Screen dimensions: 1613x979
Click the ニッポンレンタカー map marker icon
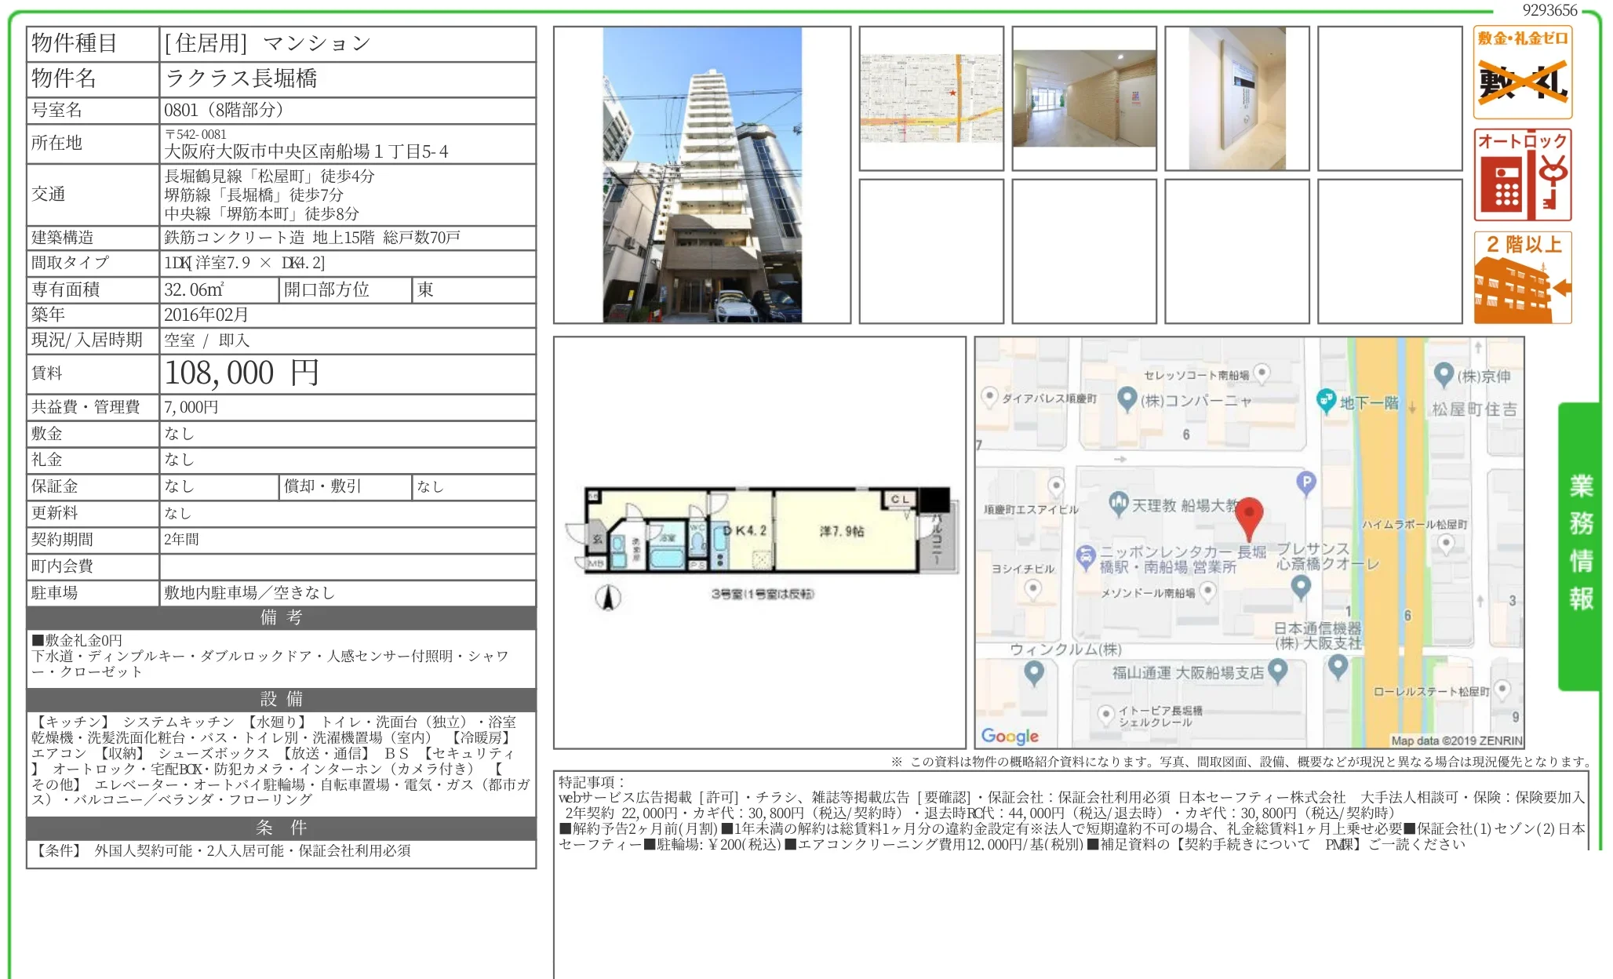click(x=1085, y=557)
